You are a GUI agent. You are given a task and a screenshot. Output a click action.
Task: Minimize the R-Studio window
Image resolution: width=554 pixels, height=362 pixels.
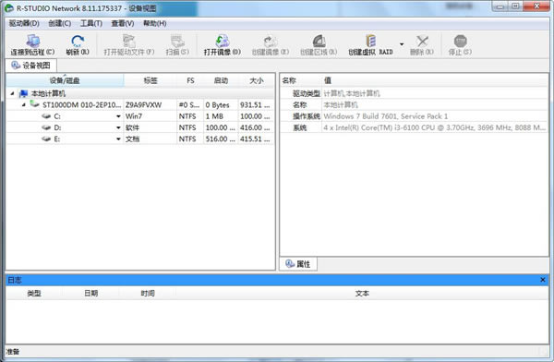click(x=500, y=6)
